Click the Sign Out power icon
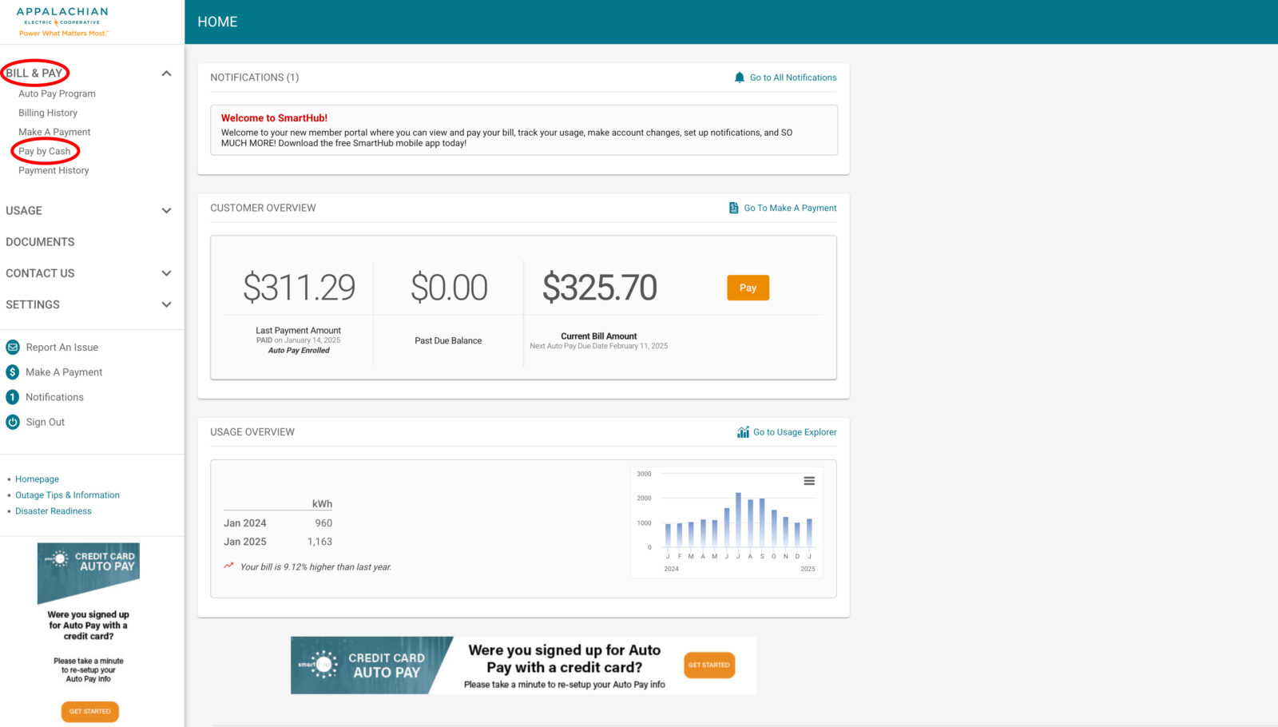The width and height of the screenshot is (1278, 727). (x=13, y=422)
